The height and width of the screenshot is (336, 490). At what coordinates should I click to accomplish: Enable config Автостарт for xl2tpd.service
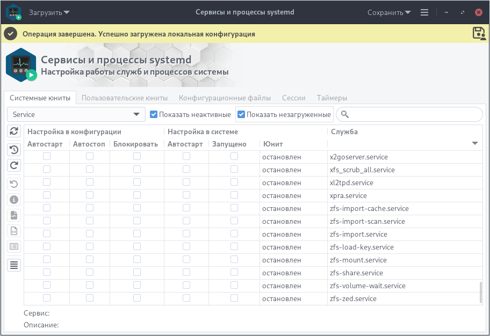click(47, 182)
